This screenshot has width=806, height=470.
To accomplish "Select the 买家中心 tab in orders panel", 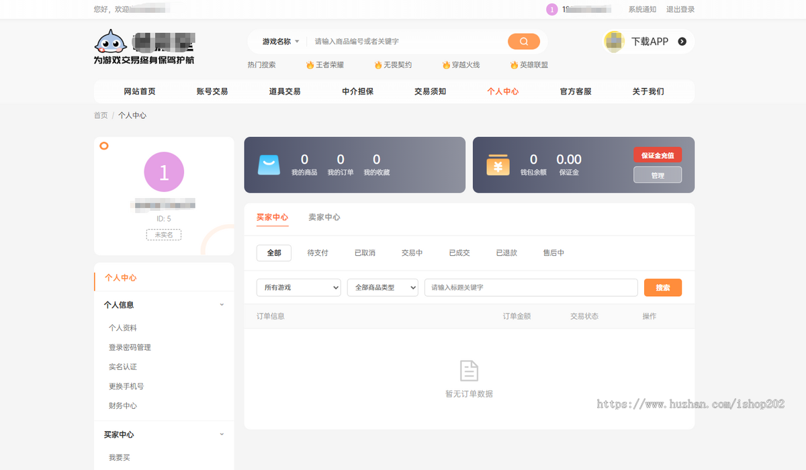I will click(x=273, y=218).
